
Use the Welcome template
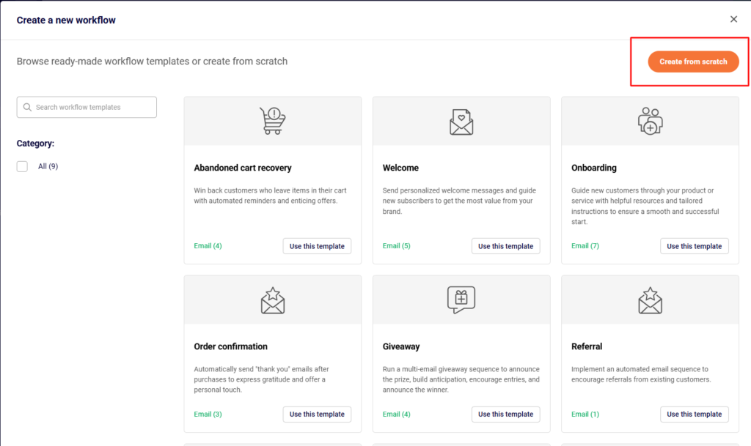[505, 246]
